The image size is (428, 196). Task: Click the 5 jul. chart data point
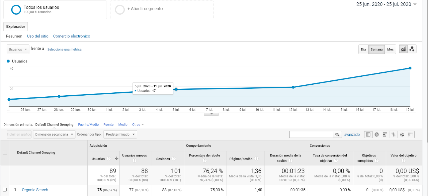click(176, 89)
